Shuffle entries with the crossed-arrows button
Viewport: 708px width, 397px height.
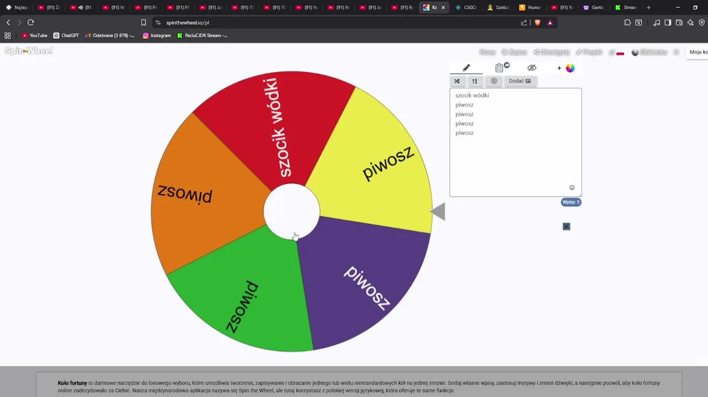[457, 81]
